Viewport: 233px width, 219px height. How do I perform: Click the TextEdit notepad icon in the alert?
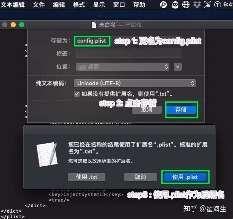(47, 154)
